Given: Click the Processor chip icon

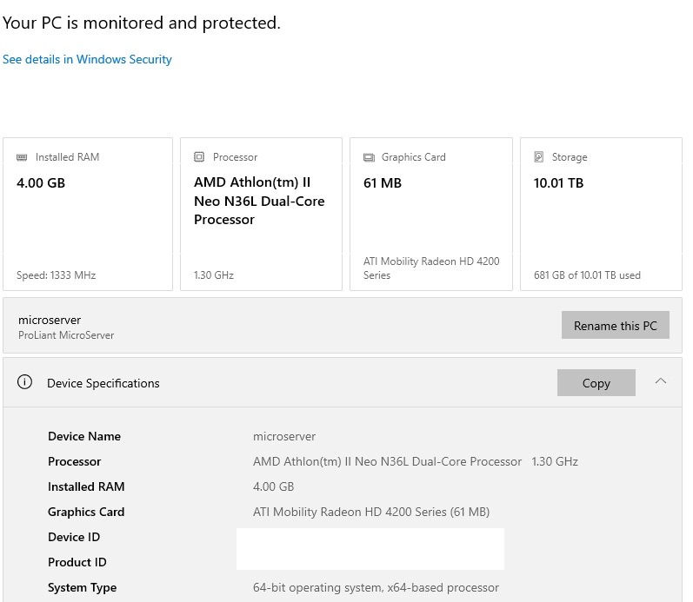Looking at the screenshot, I should click(199, 157).
